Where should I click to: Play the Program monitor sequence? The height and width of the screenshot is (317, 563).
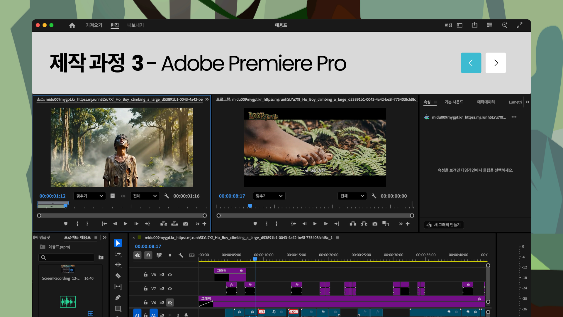(x=315, y=224)
